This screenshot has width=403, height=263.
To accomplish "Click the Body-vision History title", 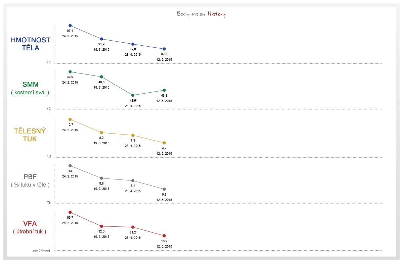I will point(201,14).
